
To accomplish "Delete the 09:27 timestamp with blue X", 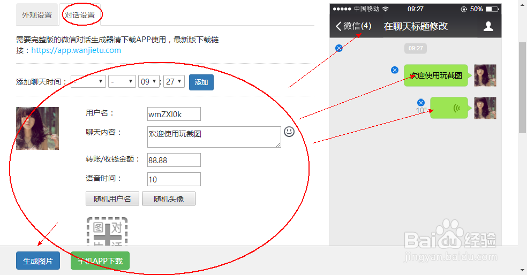I will tap(339, 48).
